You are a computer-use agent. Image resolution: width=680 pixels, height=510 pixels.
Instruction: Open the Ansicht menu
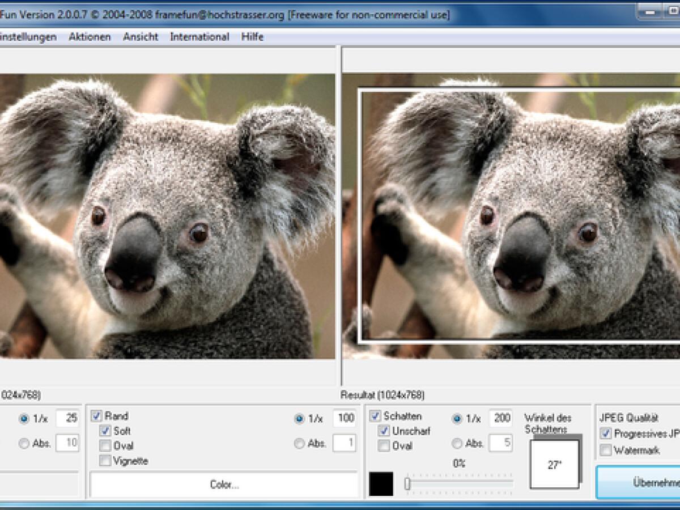pyautogui.click(x=141, y=37)
